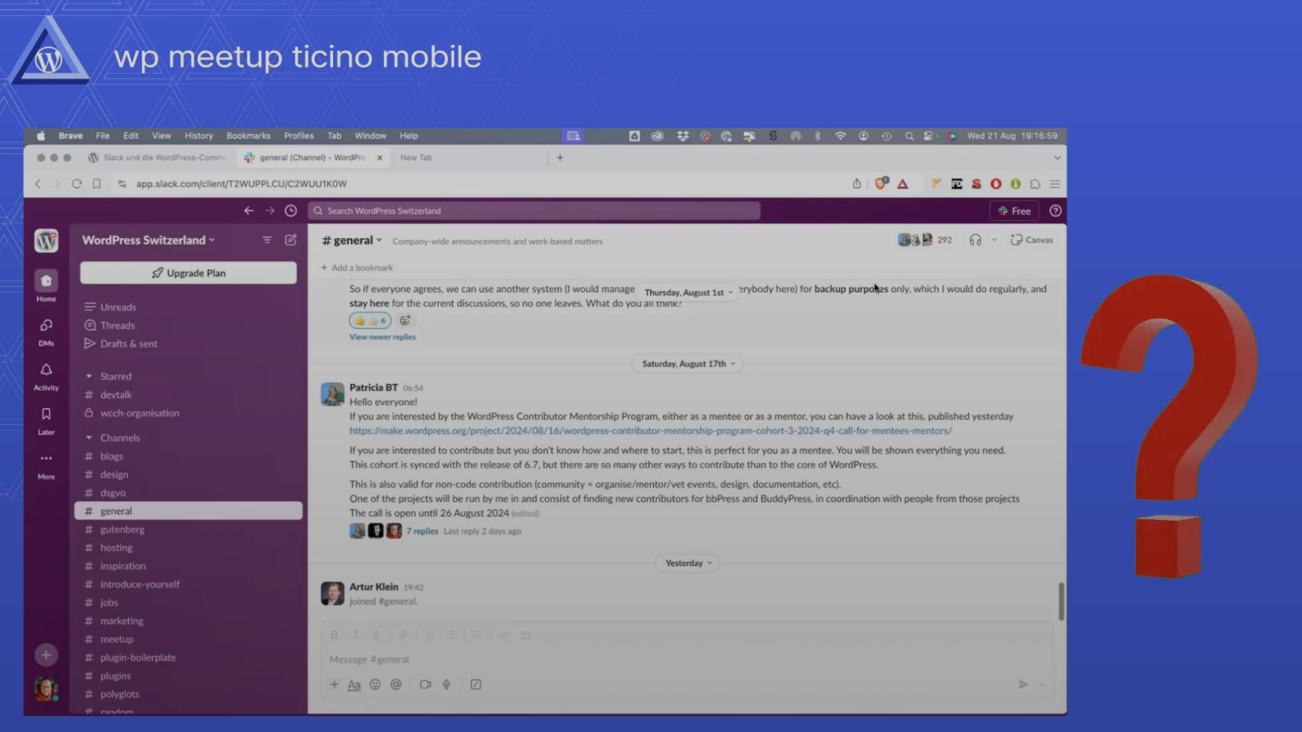This screenshot has height=732, width=1302.
Task: Start a huddle with the headphones icon
Action: [975, 240]
